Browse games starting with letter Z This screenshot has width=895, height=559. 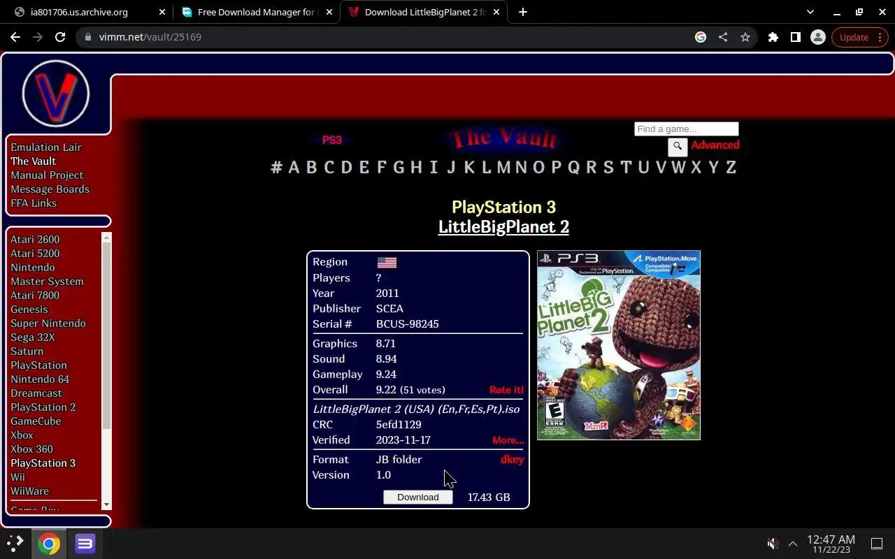(731, 167)
